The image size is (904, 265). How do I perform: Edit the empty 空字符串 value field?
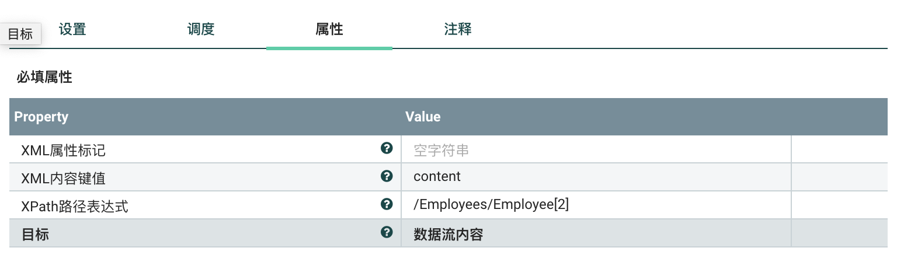[x=596, y=151]
